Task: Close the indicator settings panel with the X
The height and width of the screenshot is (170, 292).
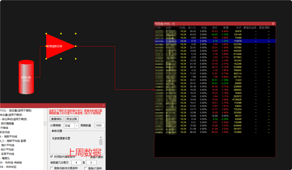Action: click(103, 105)
